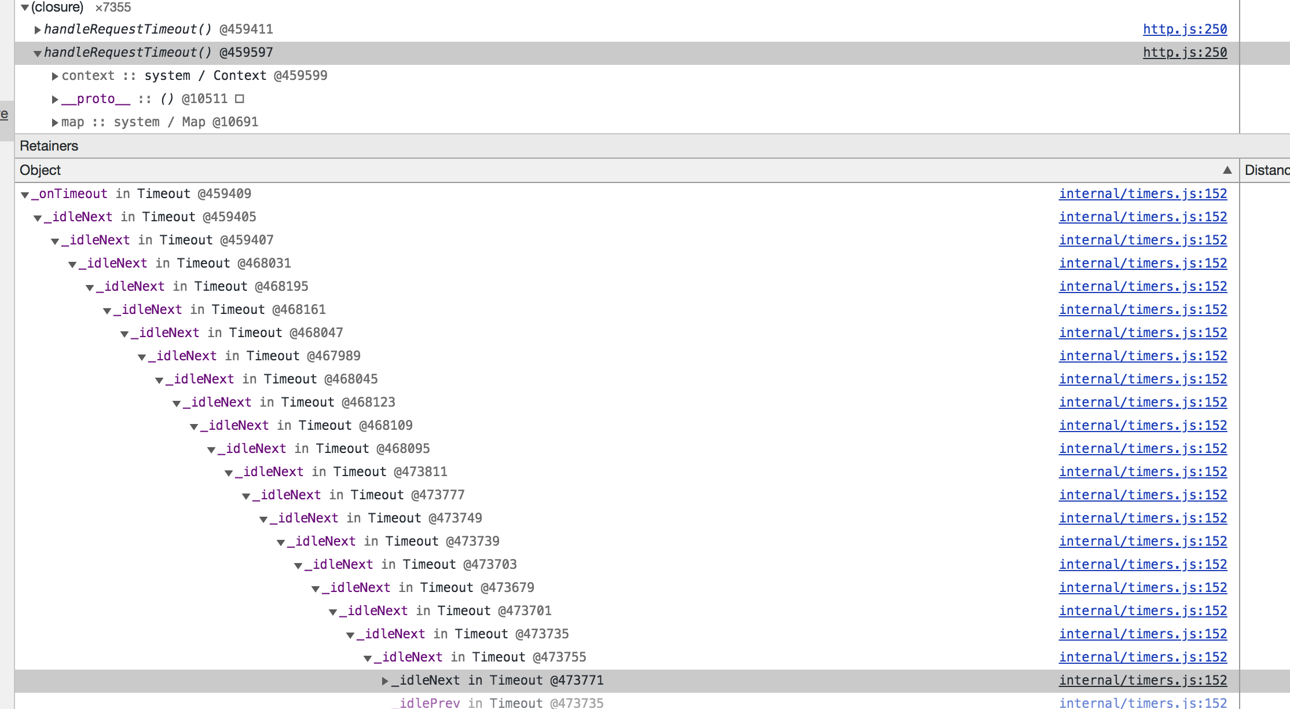1290x709 pixels.
Task: Click the small square icon after @10511
Action: pyautogui.click(x=240, y=99)
